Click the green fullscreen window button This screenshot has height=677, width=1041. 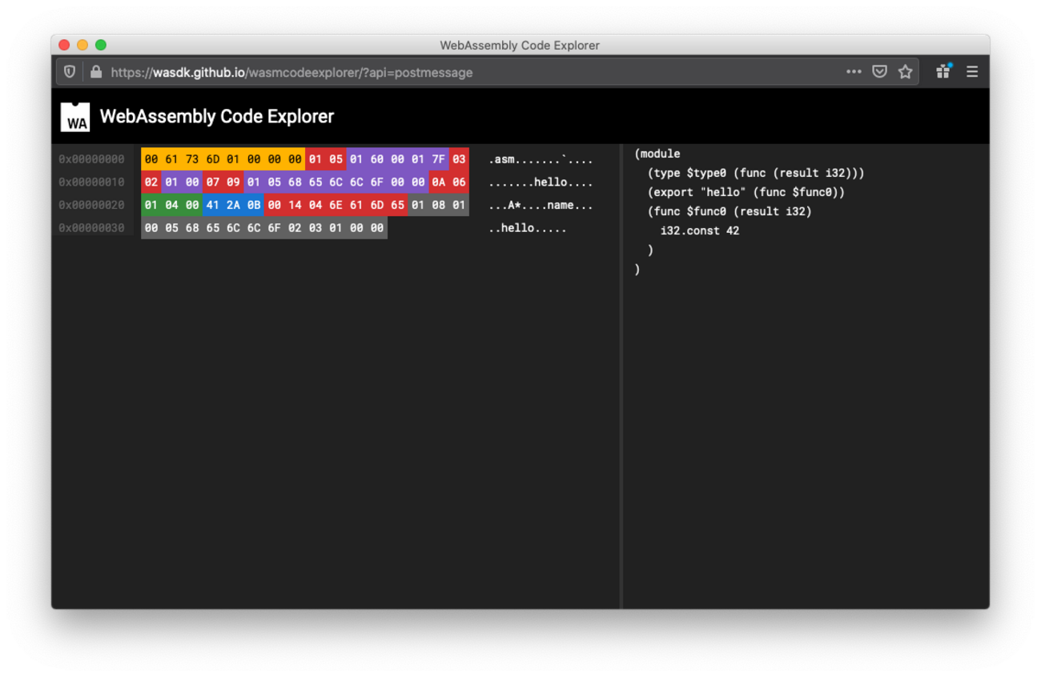[101, 45]
